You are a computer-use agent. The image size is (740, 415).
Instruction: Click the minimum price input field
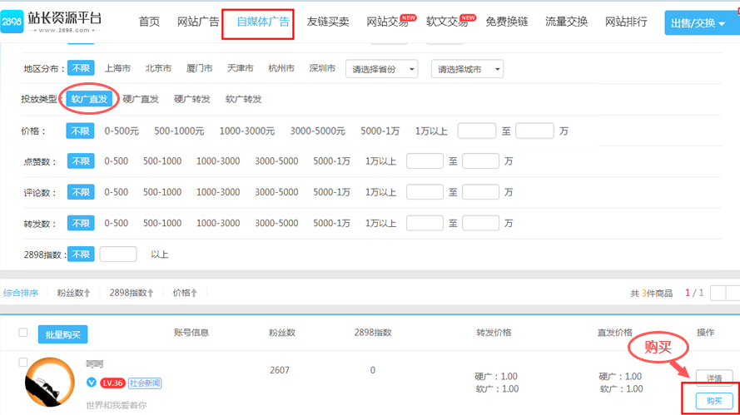[x=476, y=131]
